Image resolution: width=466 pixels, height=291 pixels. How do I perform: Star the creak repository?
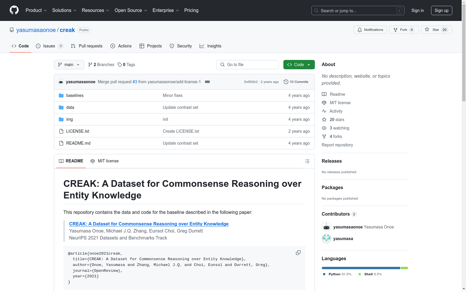436,30
